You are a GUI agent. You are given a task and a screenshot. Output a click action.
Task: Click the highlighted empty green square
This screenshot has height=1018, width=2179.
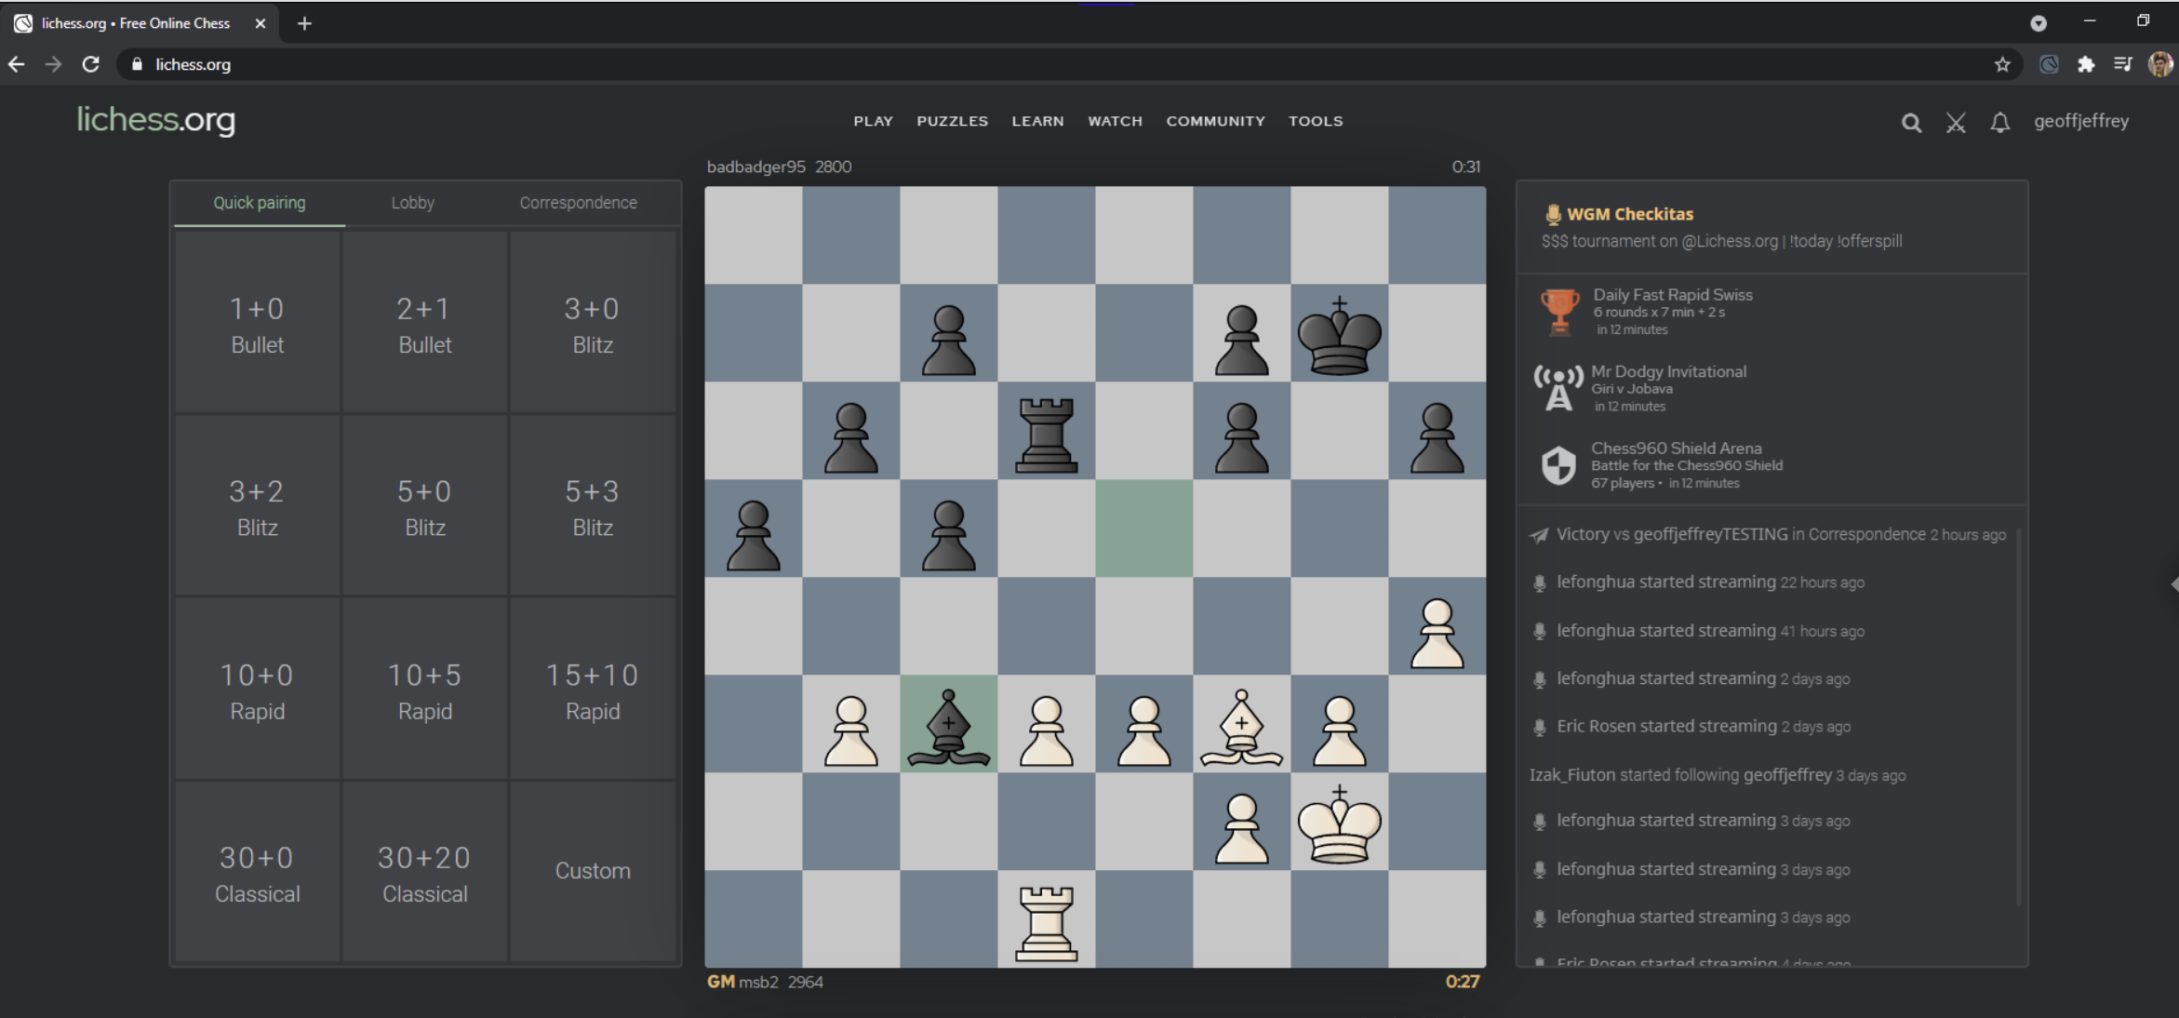pyautogui.click(x=1143, y=529)
